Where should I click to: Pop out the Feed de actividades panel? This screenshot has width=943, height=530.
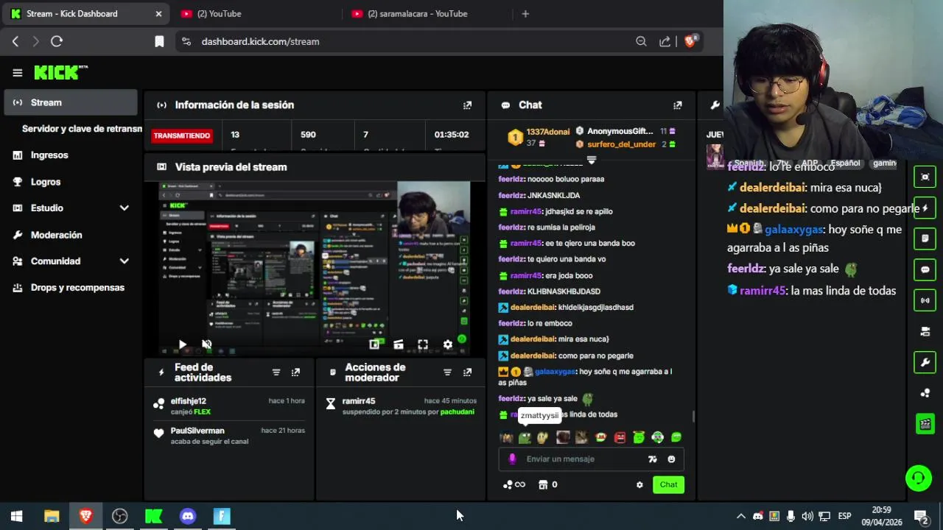tap(295, 372)
